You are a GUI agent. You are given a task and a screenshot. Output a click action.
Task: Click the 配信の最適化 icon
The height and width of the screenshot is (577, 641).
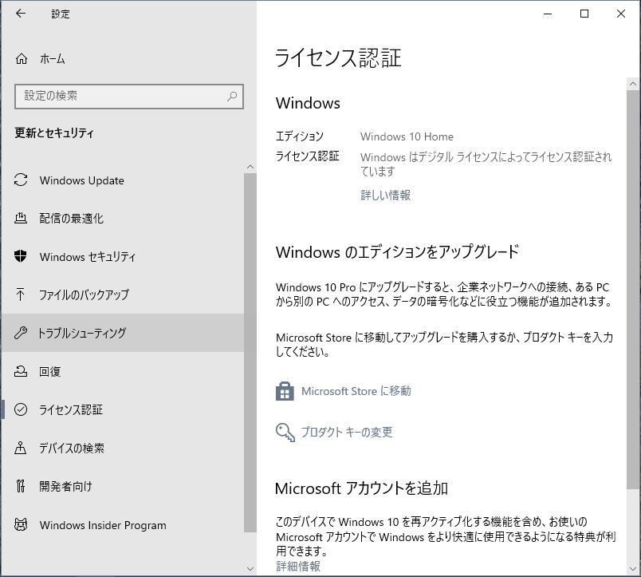pos(21,218)
